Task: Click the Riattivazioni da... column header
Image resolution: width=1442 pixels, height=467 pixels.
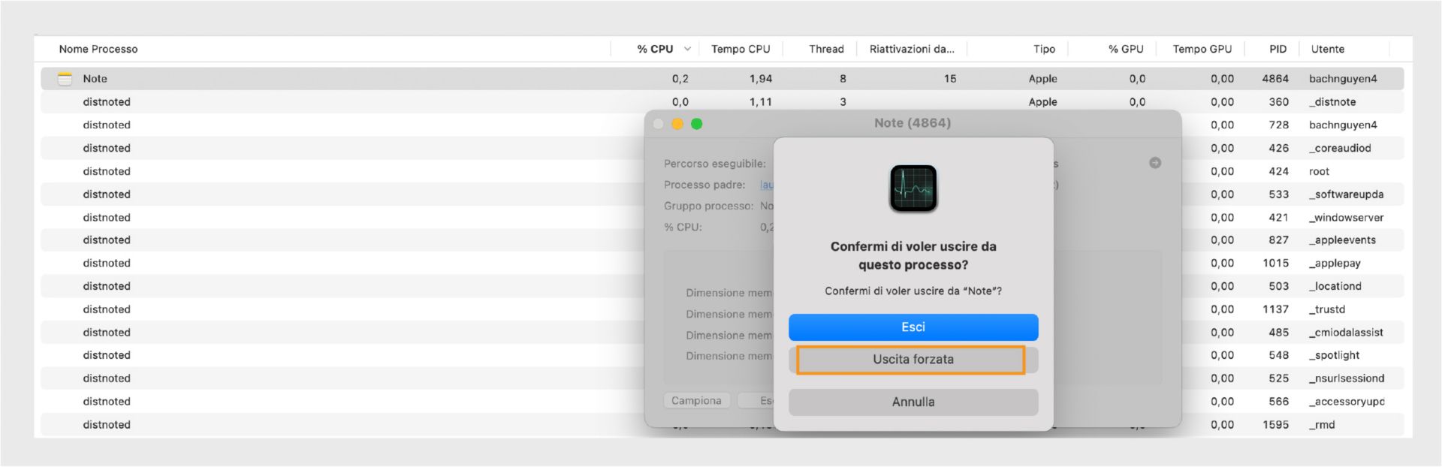Action: click(x=912, y=49)
